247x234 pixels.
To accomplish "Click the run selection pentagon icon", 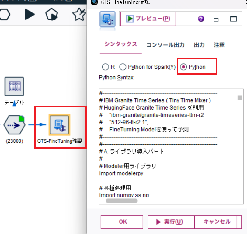I will [52, 15].
